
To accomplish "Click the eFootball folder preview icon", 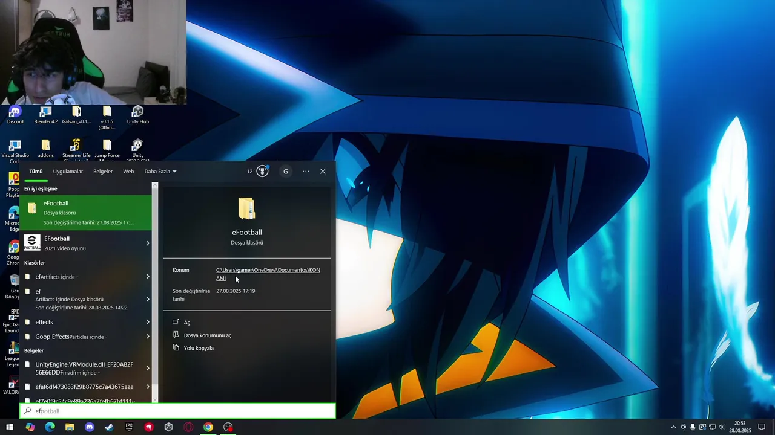I will click(x=246, y=208).
